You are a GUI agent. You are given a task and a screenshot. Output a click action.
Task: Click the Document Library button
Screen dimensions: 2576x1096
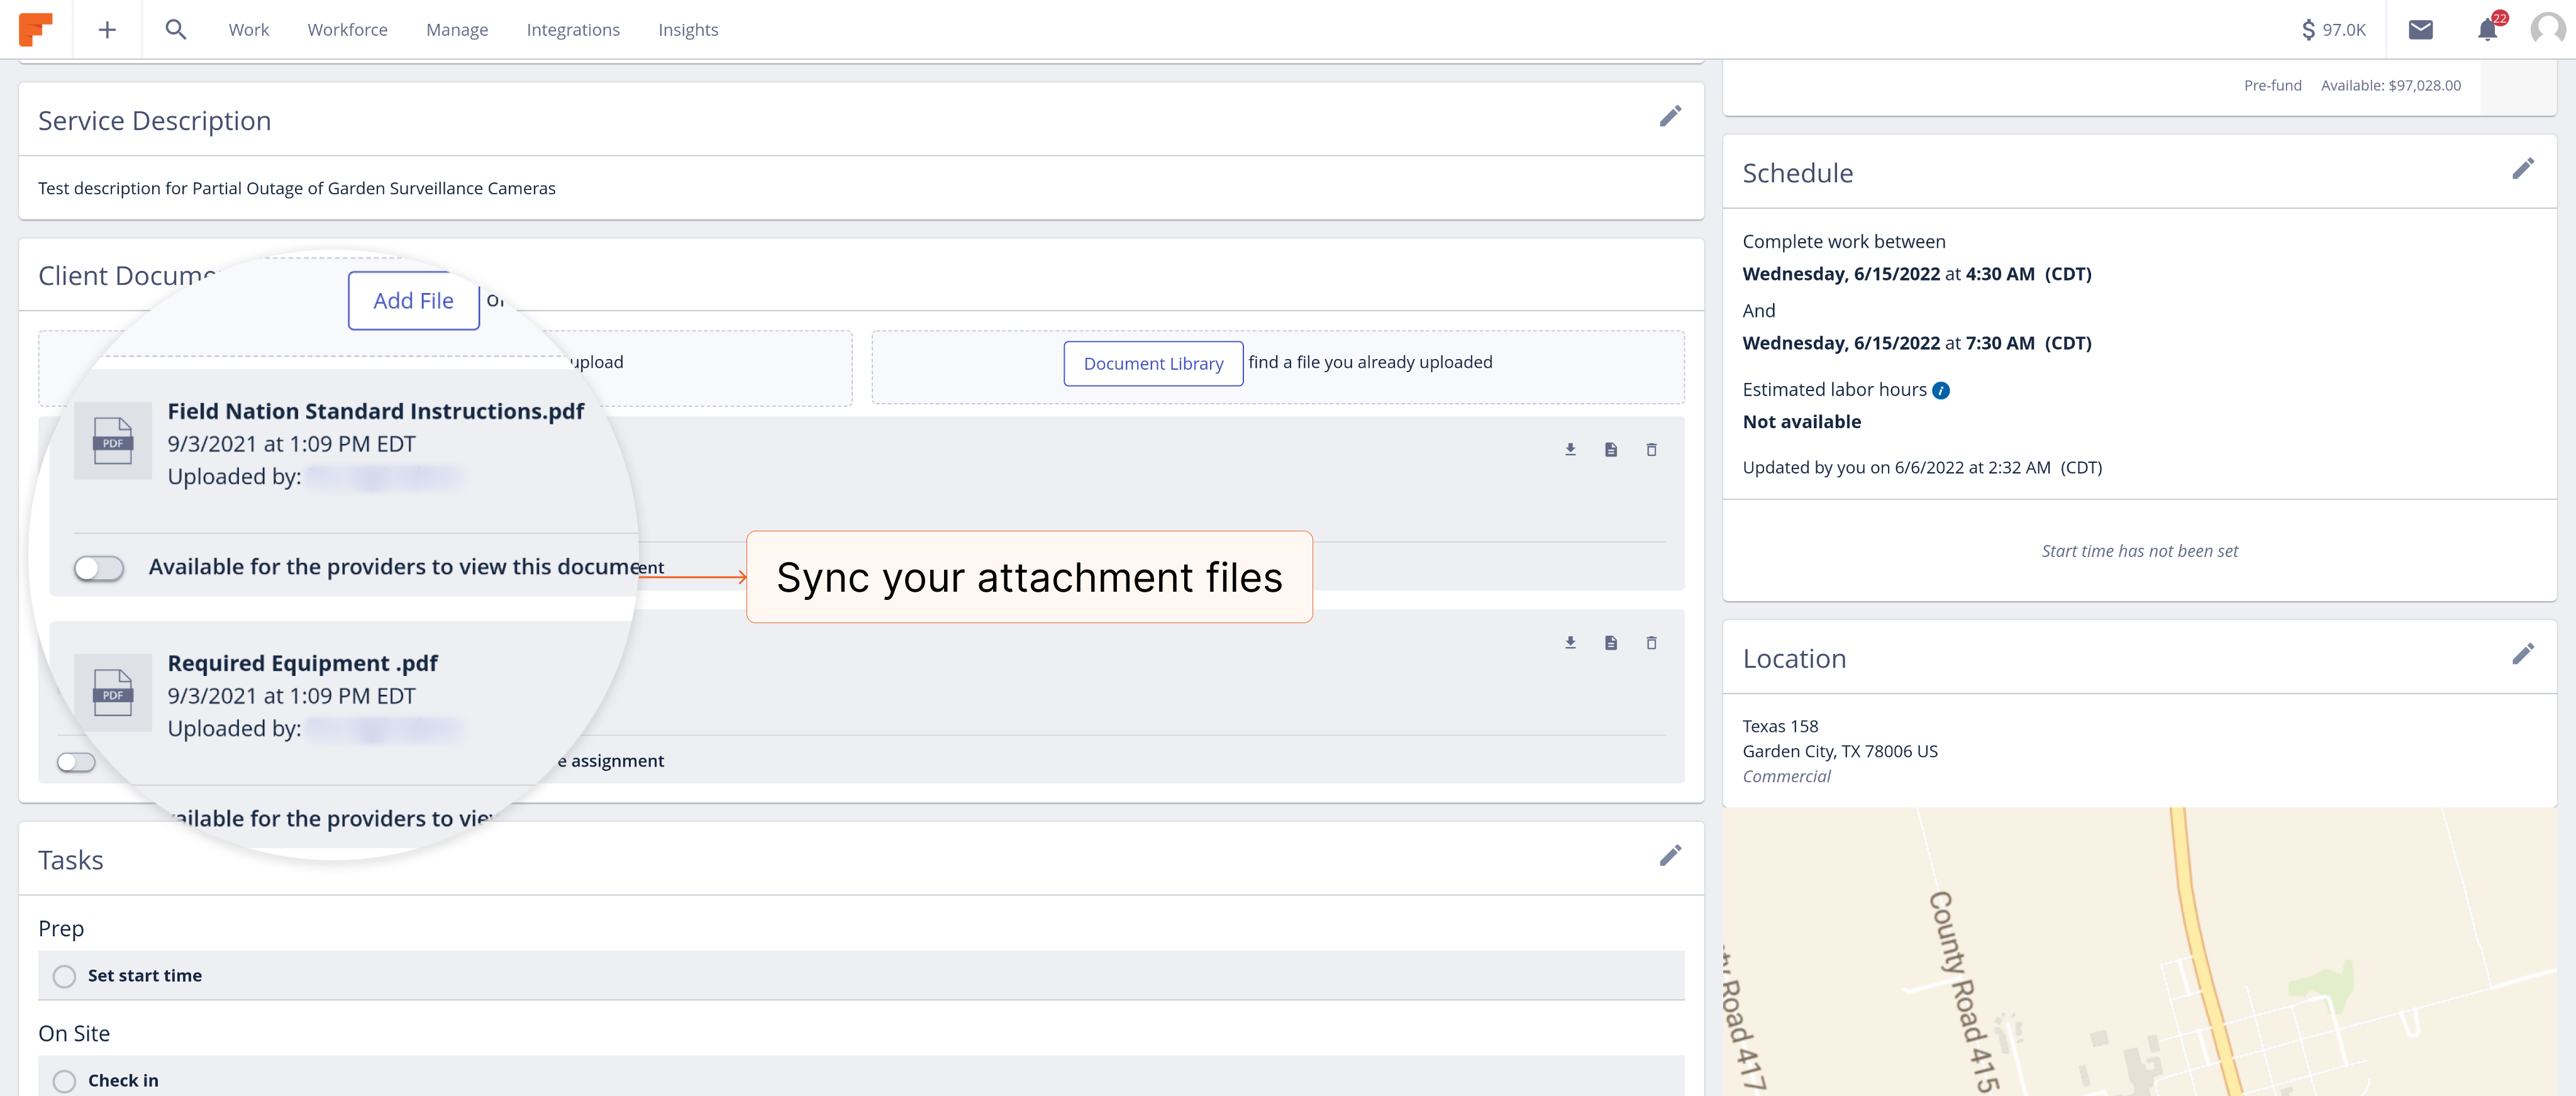1152,363
